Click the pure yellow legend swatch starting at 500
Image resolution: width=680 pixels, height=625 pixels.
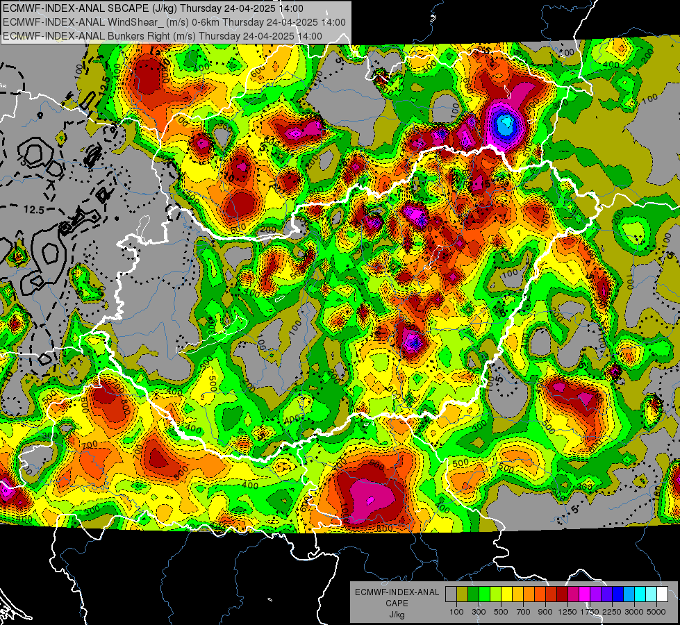pyautogui.click(x=506, y=594)
